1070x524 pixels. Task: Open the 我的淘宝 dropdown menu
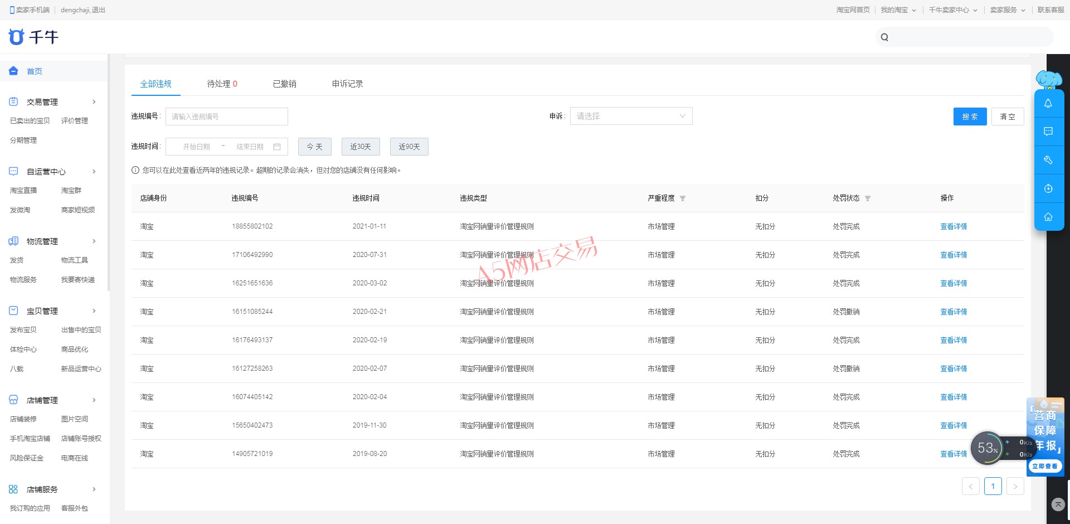(x=898, y=10)
